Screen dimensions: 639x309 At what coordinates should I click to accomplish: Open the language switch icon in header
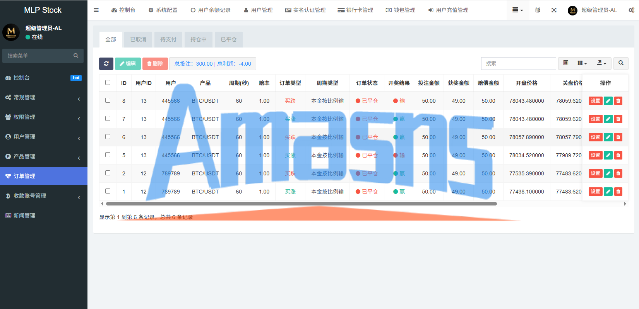click(538, 10)
